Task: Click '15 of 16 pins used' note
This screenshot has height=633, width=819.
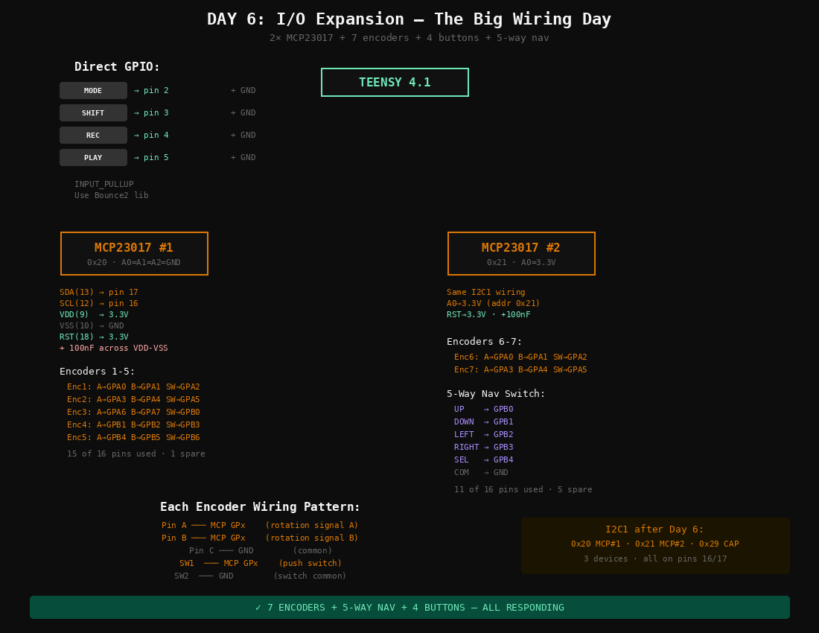Action: (136, 454)
